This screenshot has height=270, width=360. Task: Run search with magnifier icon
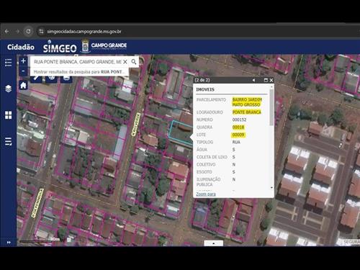pyautogui.click(x=134, y=62)
